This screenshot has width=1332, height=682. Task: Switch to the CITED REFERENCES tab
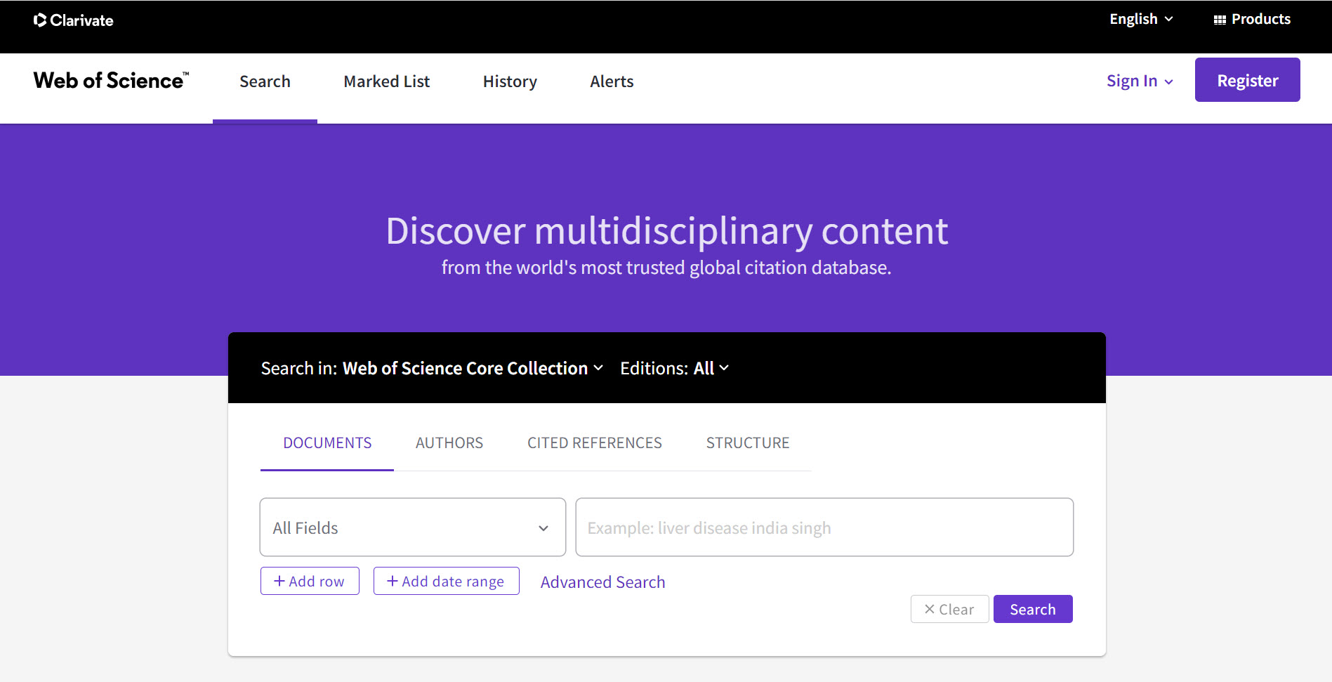[595, 443]
